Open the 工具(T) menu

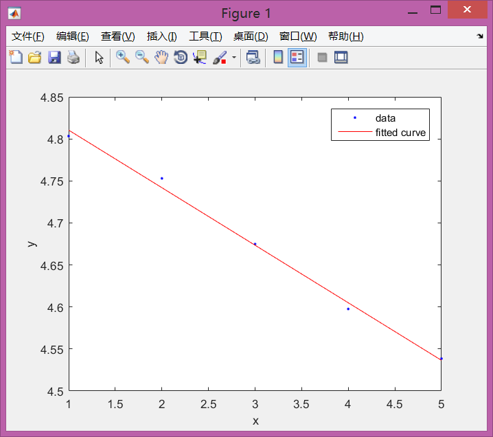point(205,36)
